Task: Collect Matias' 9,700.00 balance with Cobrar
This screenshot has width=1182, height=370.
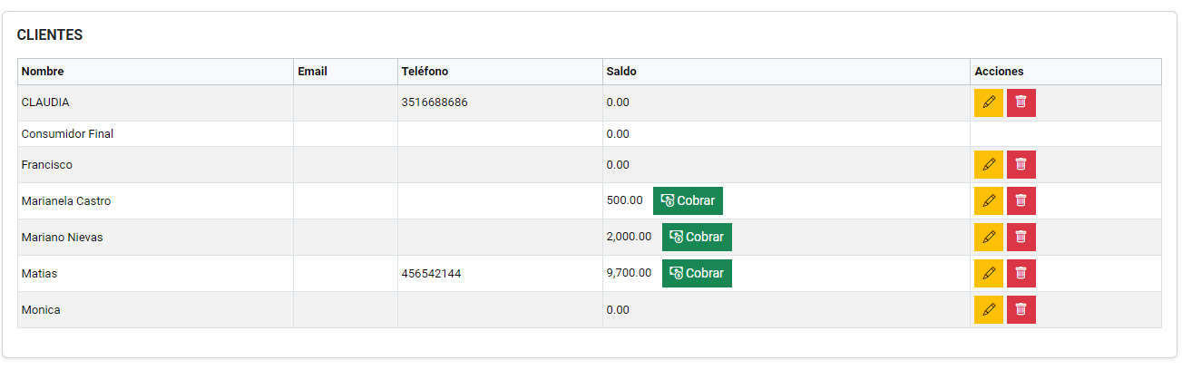Action: point(696,273)
